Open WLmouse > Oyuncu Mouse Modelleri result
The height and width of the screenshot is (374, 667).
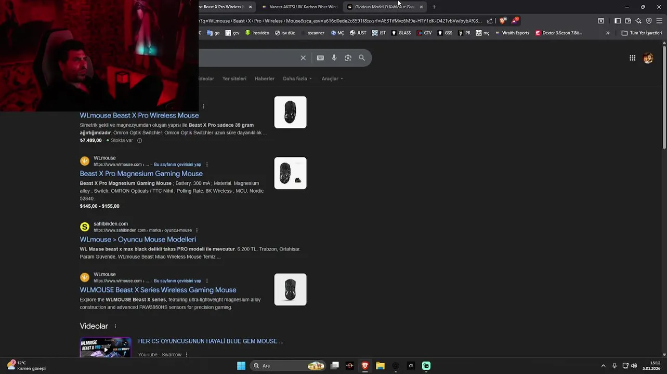[x=138, y=239]
